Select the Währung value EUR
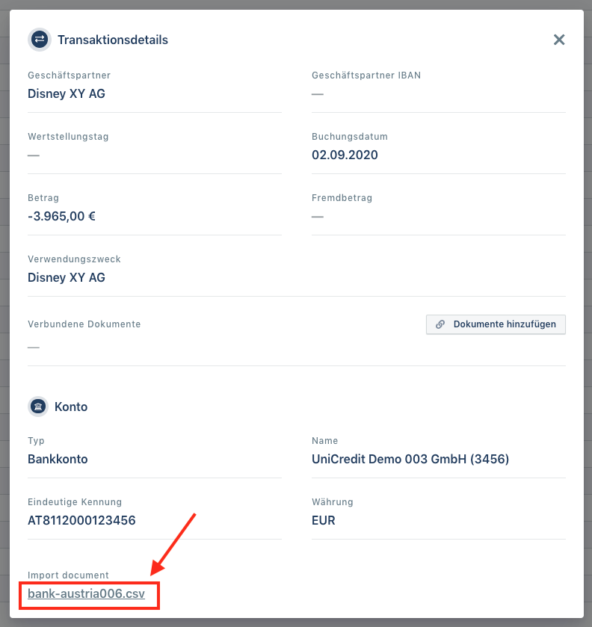Viewport: 592px width, 627px height. coord(323,520)
